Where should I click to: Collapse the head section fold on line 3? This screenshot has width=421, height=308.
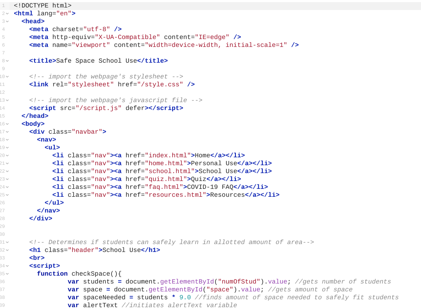pyautogui.click(x=7, y=21)
